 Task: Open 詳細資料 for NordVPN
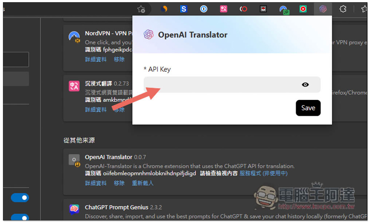tap(95, 59)
